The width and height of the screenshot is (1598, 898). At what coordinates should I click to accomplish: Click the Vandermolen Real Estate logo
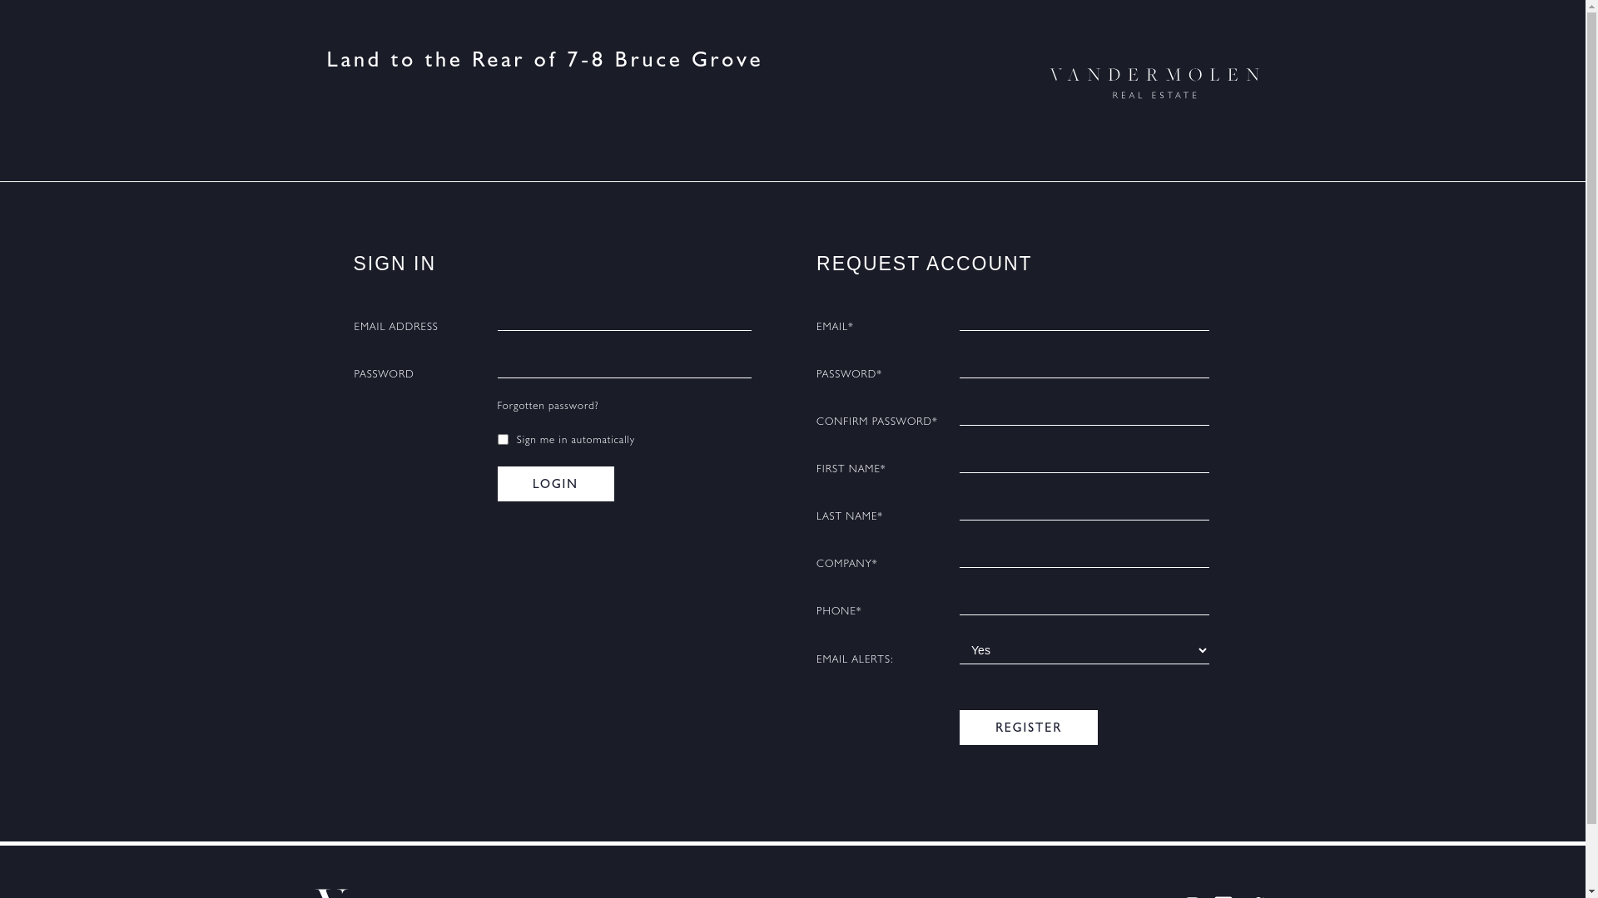coord(1154,83)
